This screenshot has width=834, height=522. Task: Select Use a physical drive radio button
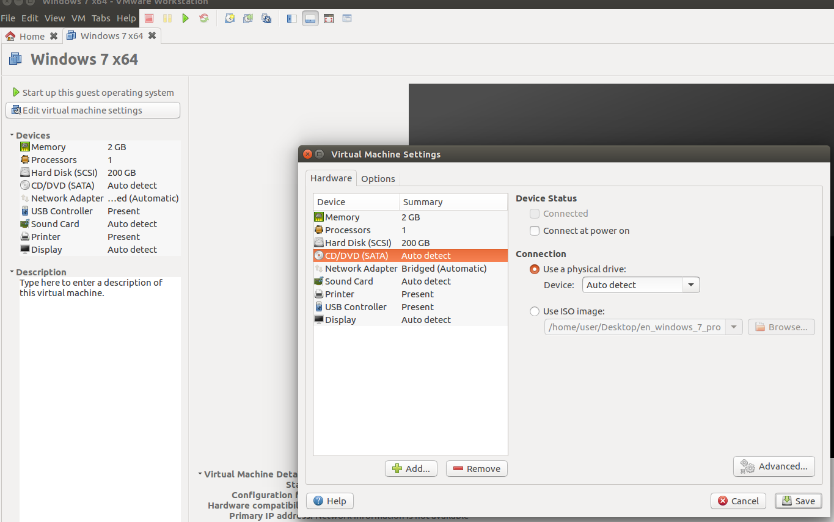click(535, 269)
